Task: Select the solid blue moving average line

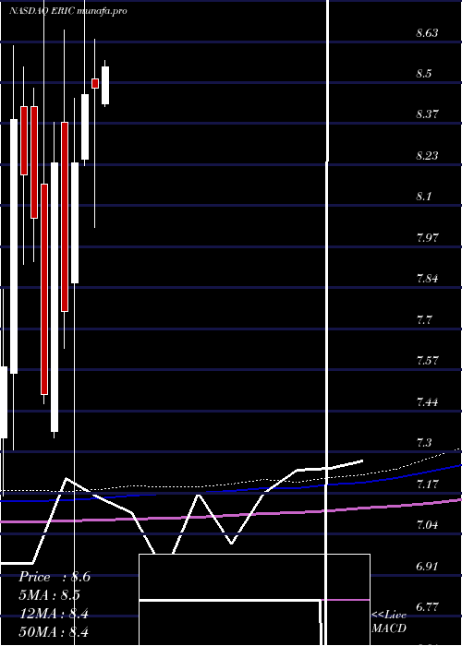Action: [x=231, y=490]
